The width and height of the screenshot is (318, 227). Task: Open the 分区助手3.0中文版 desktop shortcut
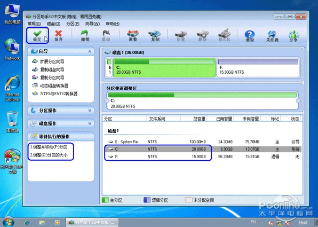[x=12, y=162]
